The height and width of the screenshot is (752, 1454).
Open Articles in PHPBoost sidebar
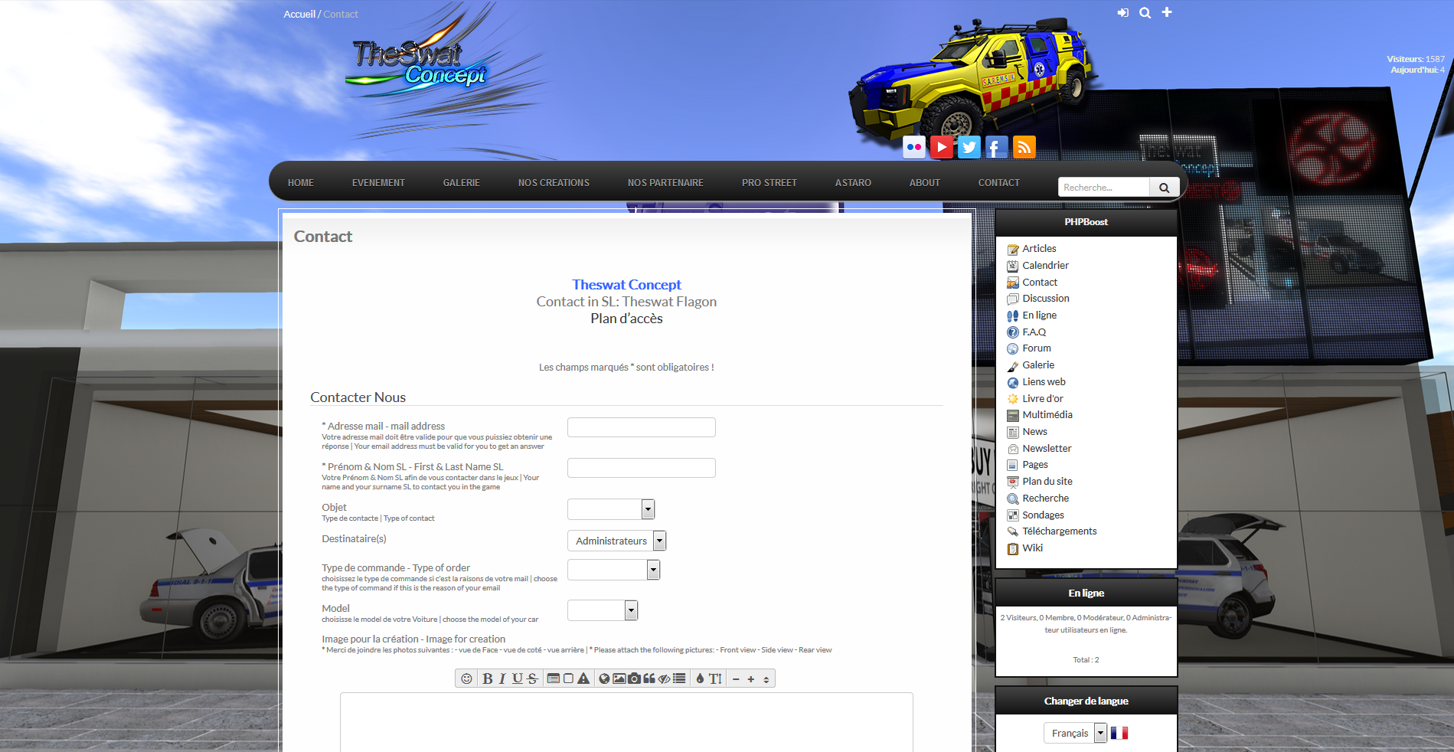1039,249
